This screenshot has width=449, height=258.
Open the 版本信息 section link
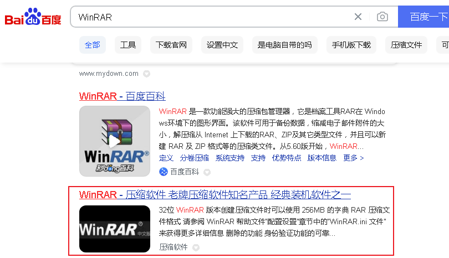322,158
